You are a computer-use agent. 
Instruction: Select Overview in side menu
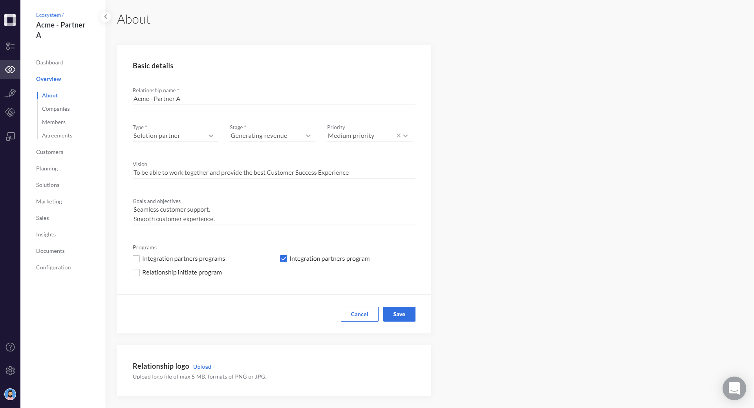(x=49, y=79)
